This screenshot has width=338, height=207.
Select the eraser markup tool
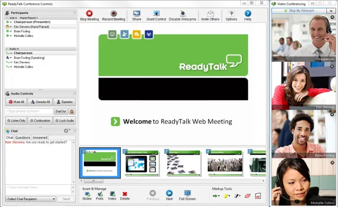click(248, 196)
